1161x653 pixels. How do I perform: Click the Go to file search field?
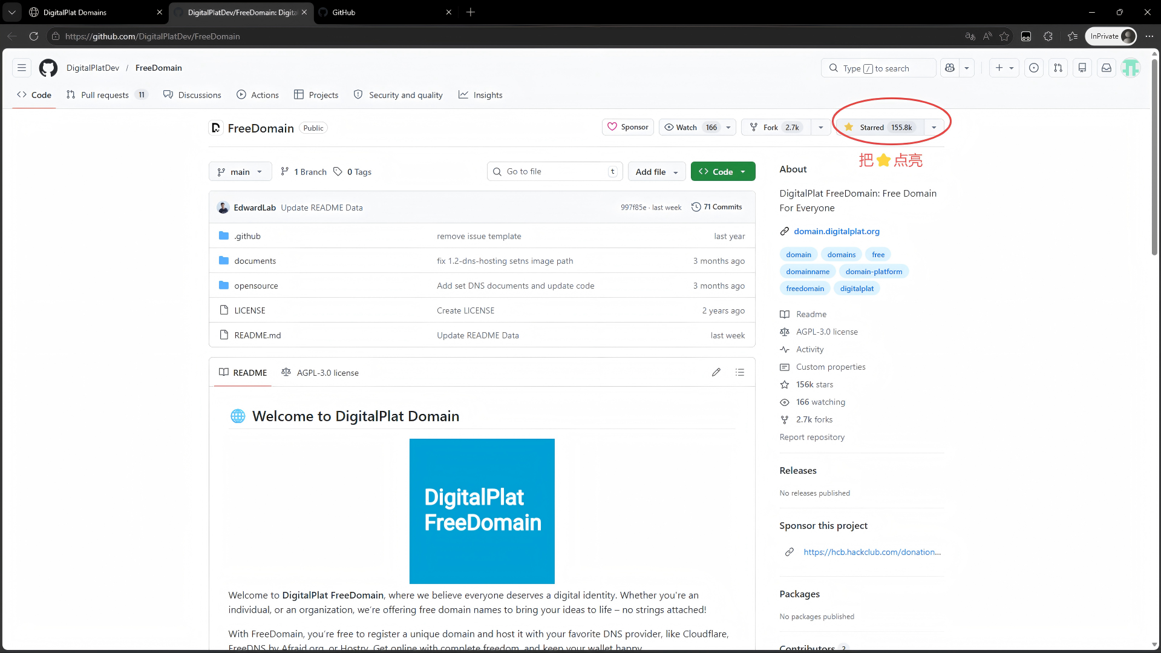pos(554,172)
